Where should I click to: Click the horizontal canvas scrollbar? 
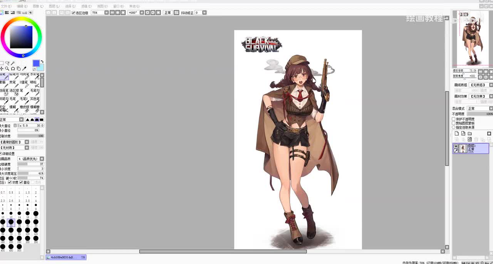click(x=223, y=252)
